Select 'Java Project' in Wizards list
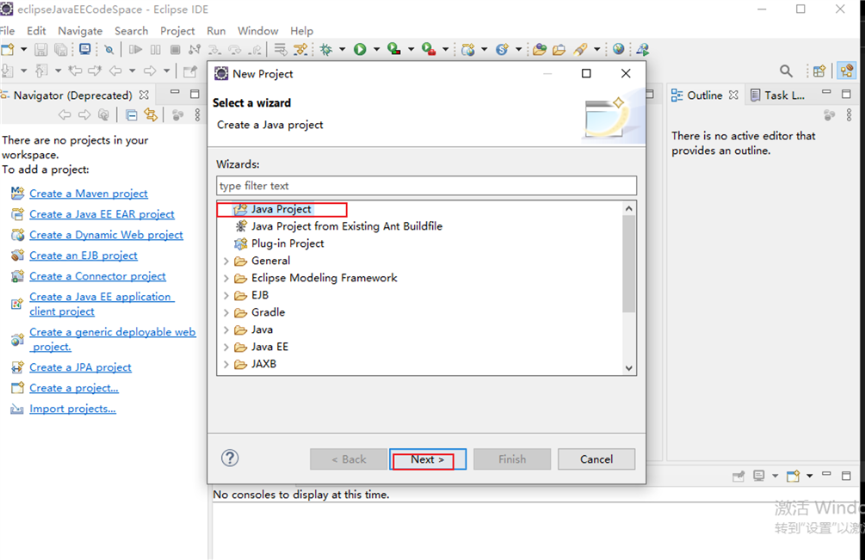 (281, 209)
